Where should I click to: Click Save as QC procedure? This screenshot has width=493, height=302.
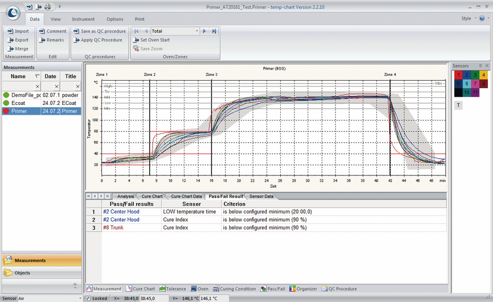coord(100,31)
